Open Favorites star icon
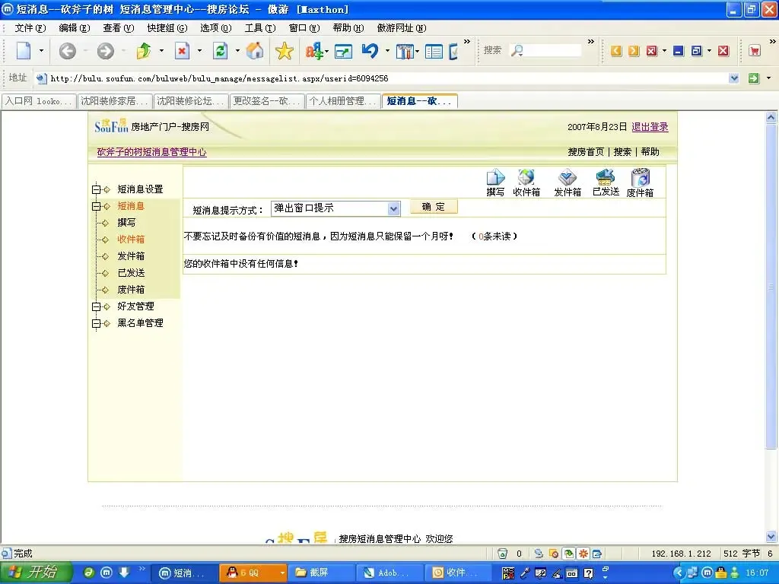 [x=285, y=51]
